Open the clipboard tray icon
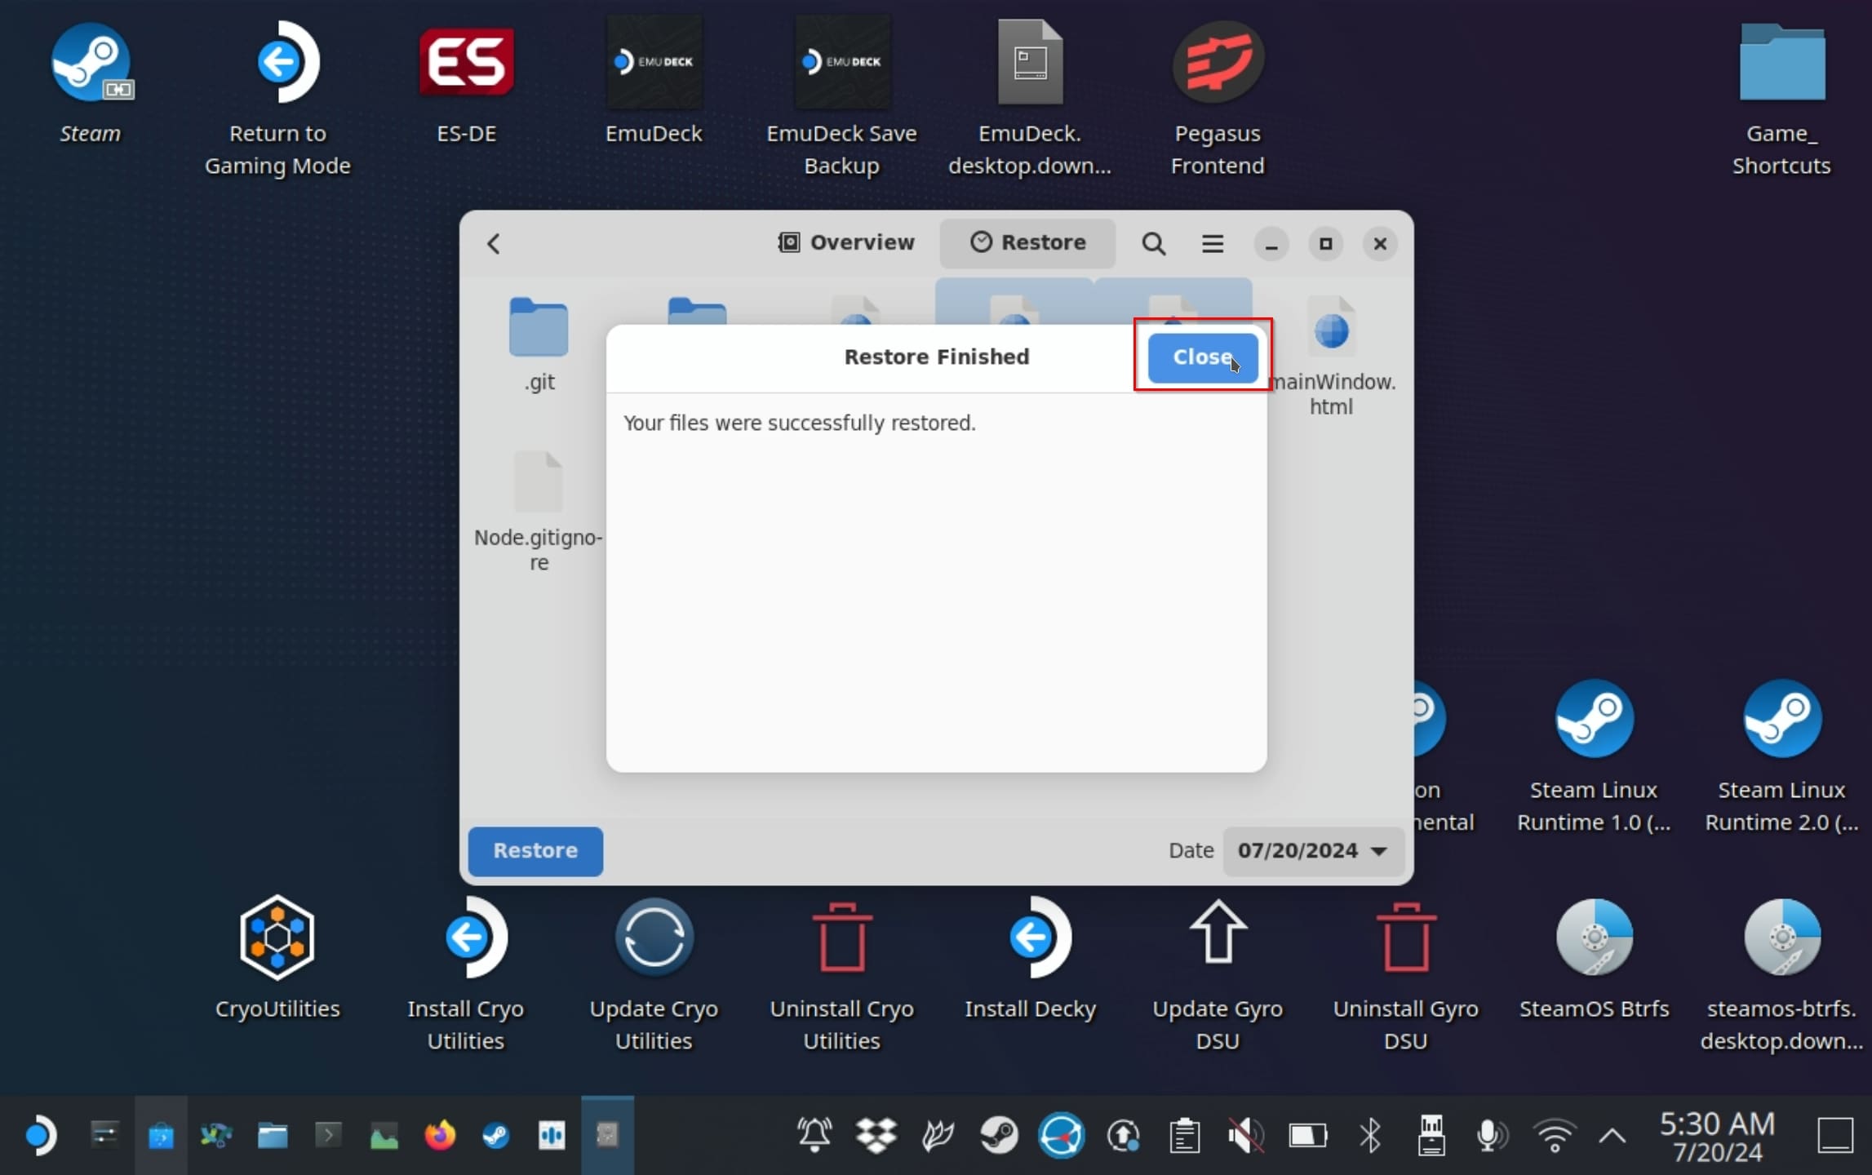Screen dimensions: 1872x1175 [1184, 1135]
